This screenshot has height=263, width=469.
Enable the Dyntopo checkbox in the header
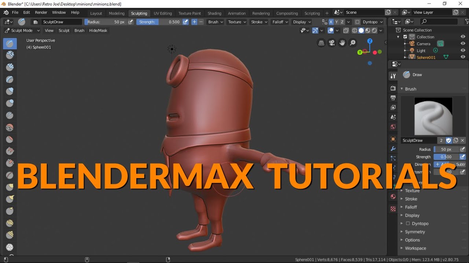(x=357, y=22)
